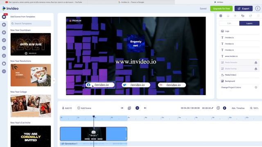Select the Twitter /invideo.io pill on the canvas
Screen dimensions: 262x147
tap(136, 85)
